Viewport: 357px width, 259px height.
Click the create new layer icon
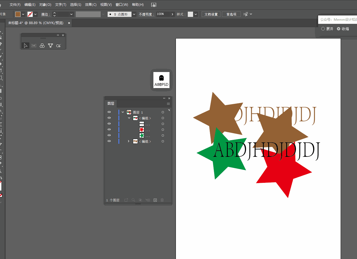coord(155,200)
